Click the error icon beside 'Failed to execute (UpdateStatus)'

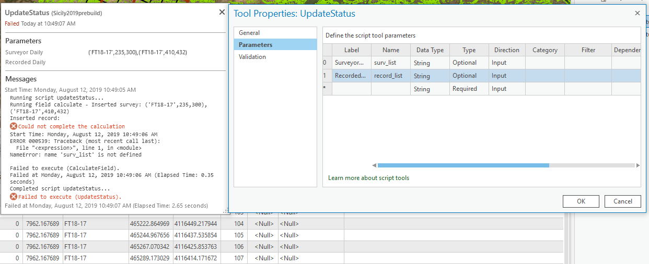[x=14, y=197]
